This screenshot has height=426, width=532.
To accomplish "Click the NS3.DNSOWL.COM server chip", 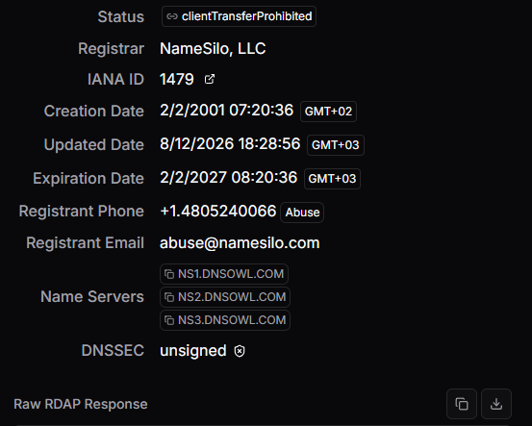I will [225, 320].
